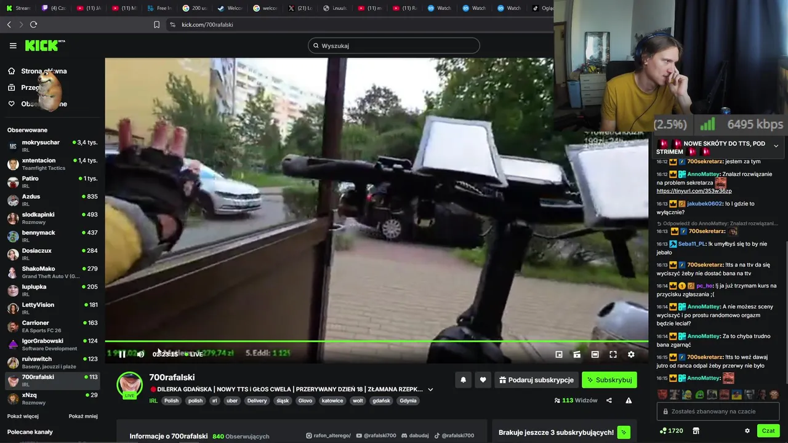The image size is (788, 443).
Task: Open tinyurl link in chat
Action: coord(694,191)
